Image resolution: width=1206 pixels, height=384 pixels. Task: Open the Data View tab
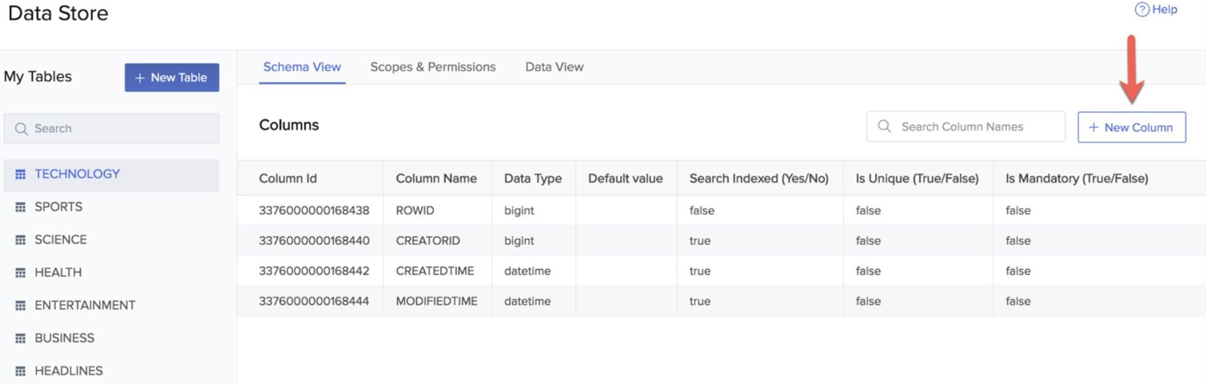554,67
